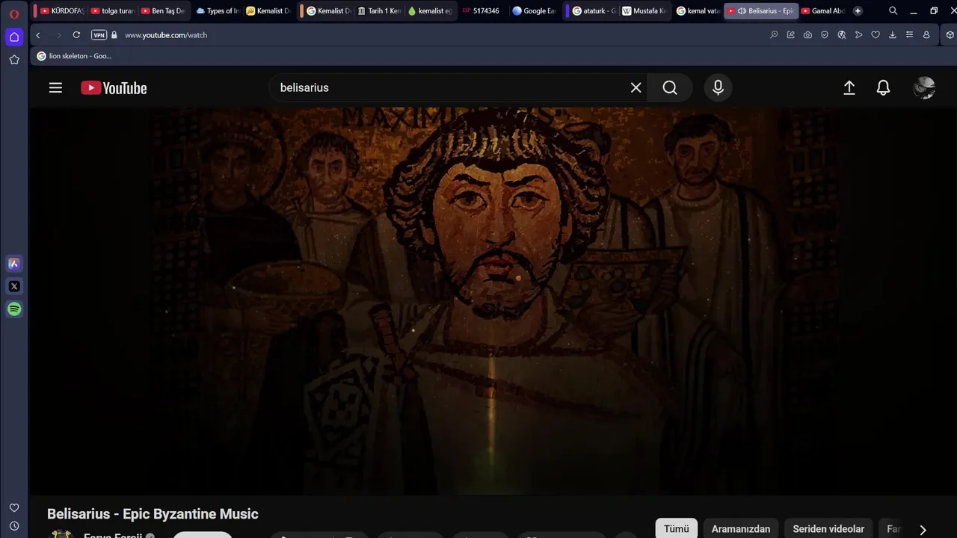This screenshot has height=538, width=957.
Task: Open the account avatar menu
Action: (x=924, y=87)
